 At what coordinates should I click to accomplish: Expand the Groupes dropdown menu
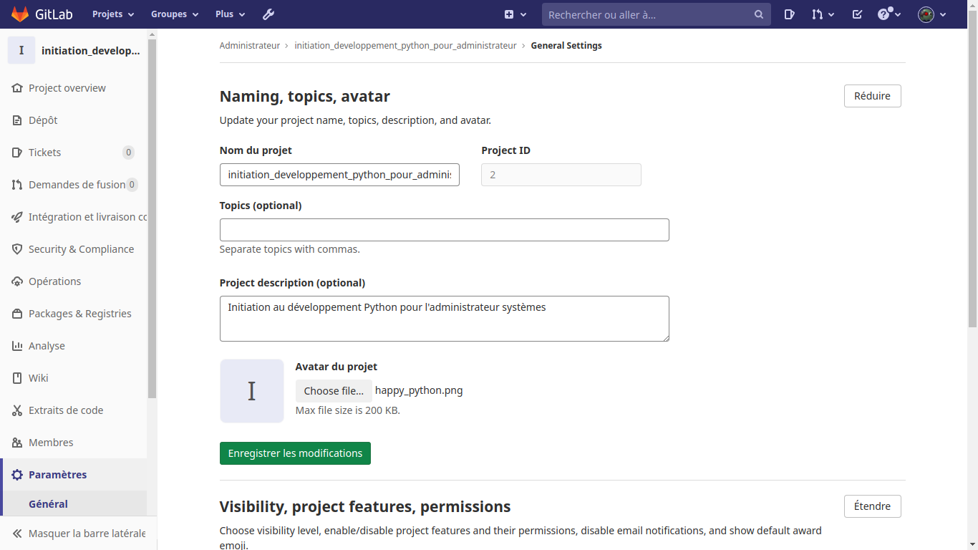[174, 14]
